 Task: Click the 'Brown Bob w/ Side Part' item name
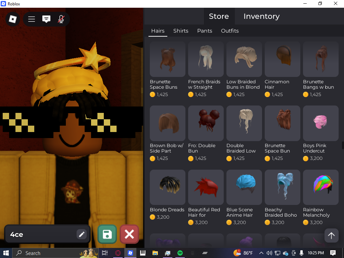pyautogui.click(x=167, y=148)
